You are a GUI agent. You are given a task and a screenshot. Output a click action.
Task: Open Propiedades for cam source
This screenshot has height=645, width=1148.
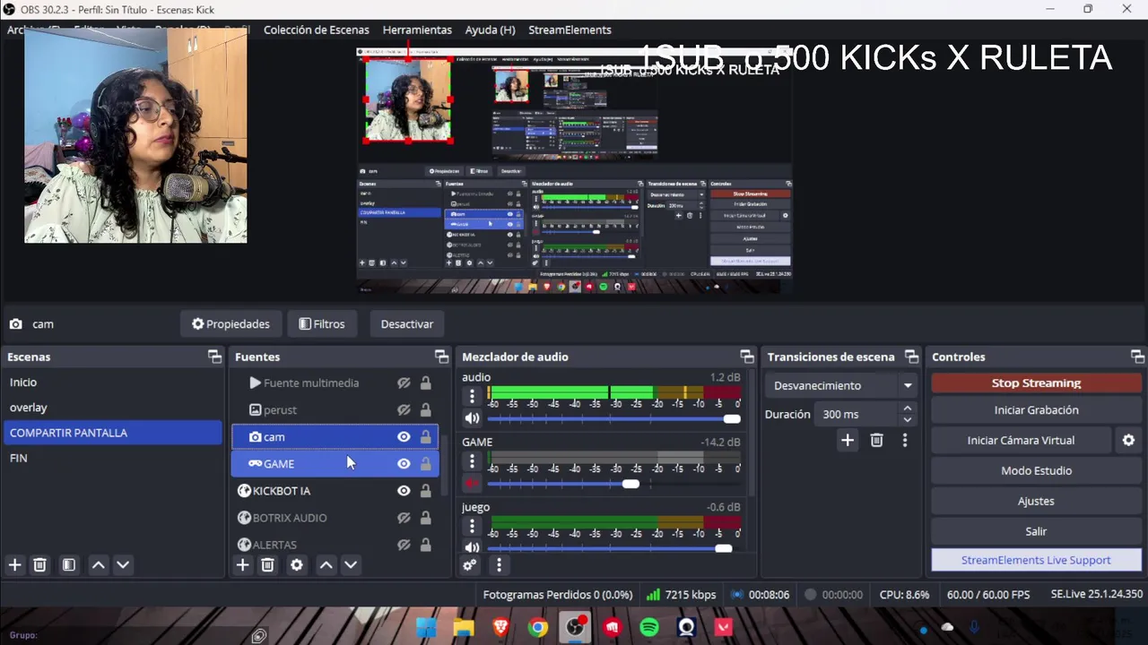click(x=230, y=323)
